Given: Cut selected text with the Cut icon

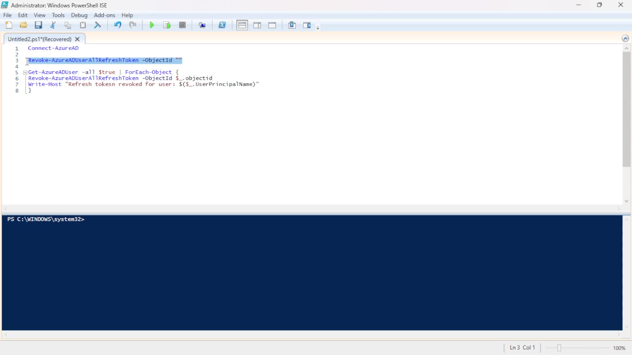Looking at the screenshot, I should [53, 25].
